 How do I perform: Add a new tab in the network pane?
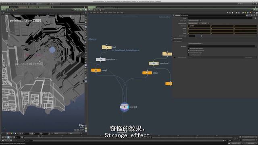pyautogui.click(x=117, y=7)
